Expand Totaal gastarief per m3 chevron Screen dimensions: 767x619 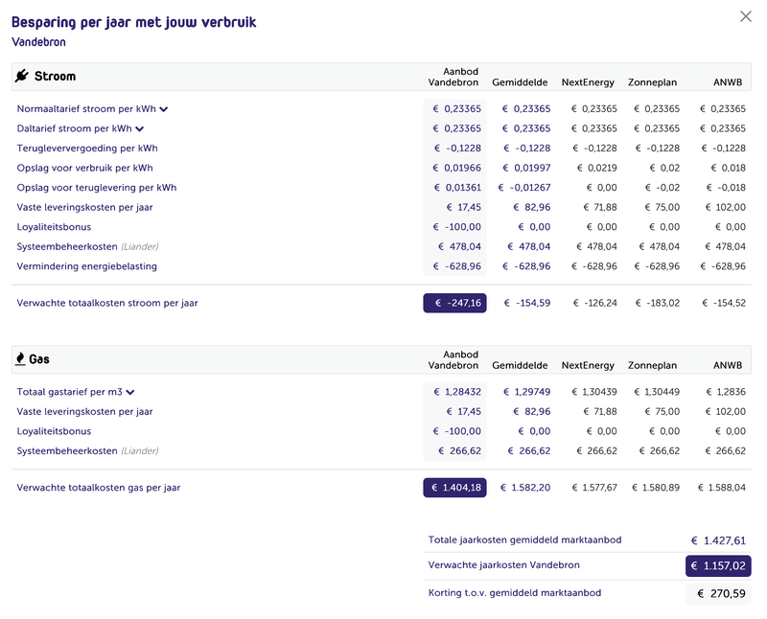pyautogui.click(x=130, y=392)
